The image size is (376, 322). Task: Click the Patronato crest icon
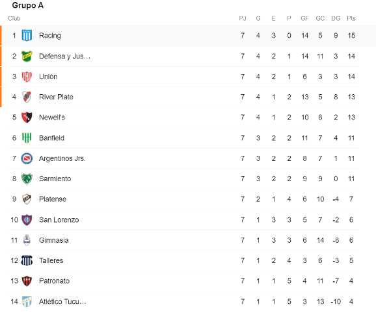[x=27, y=281]
